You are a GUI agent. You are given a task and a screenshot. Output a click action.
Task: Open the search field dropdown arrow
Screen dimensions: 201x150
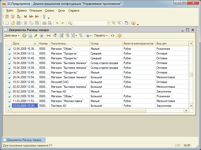tap(109, 23)
